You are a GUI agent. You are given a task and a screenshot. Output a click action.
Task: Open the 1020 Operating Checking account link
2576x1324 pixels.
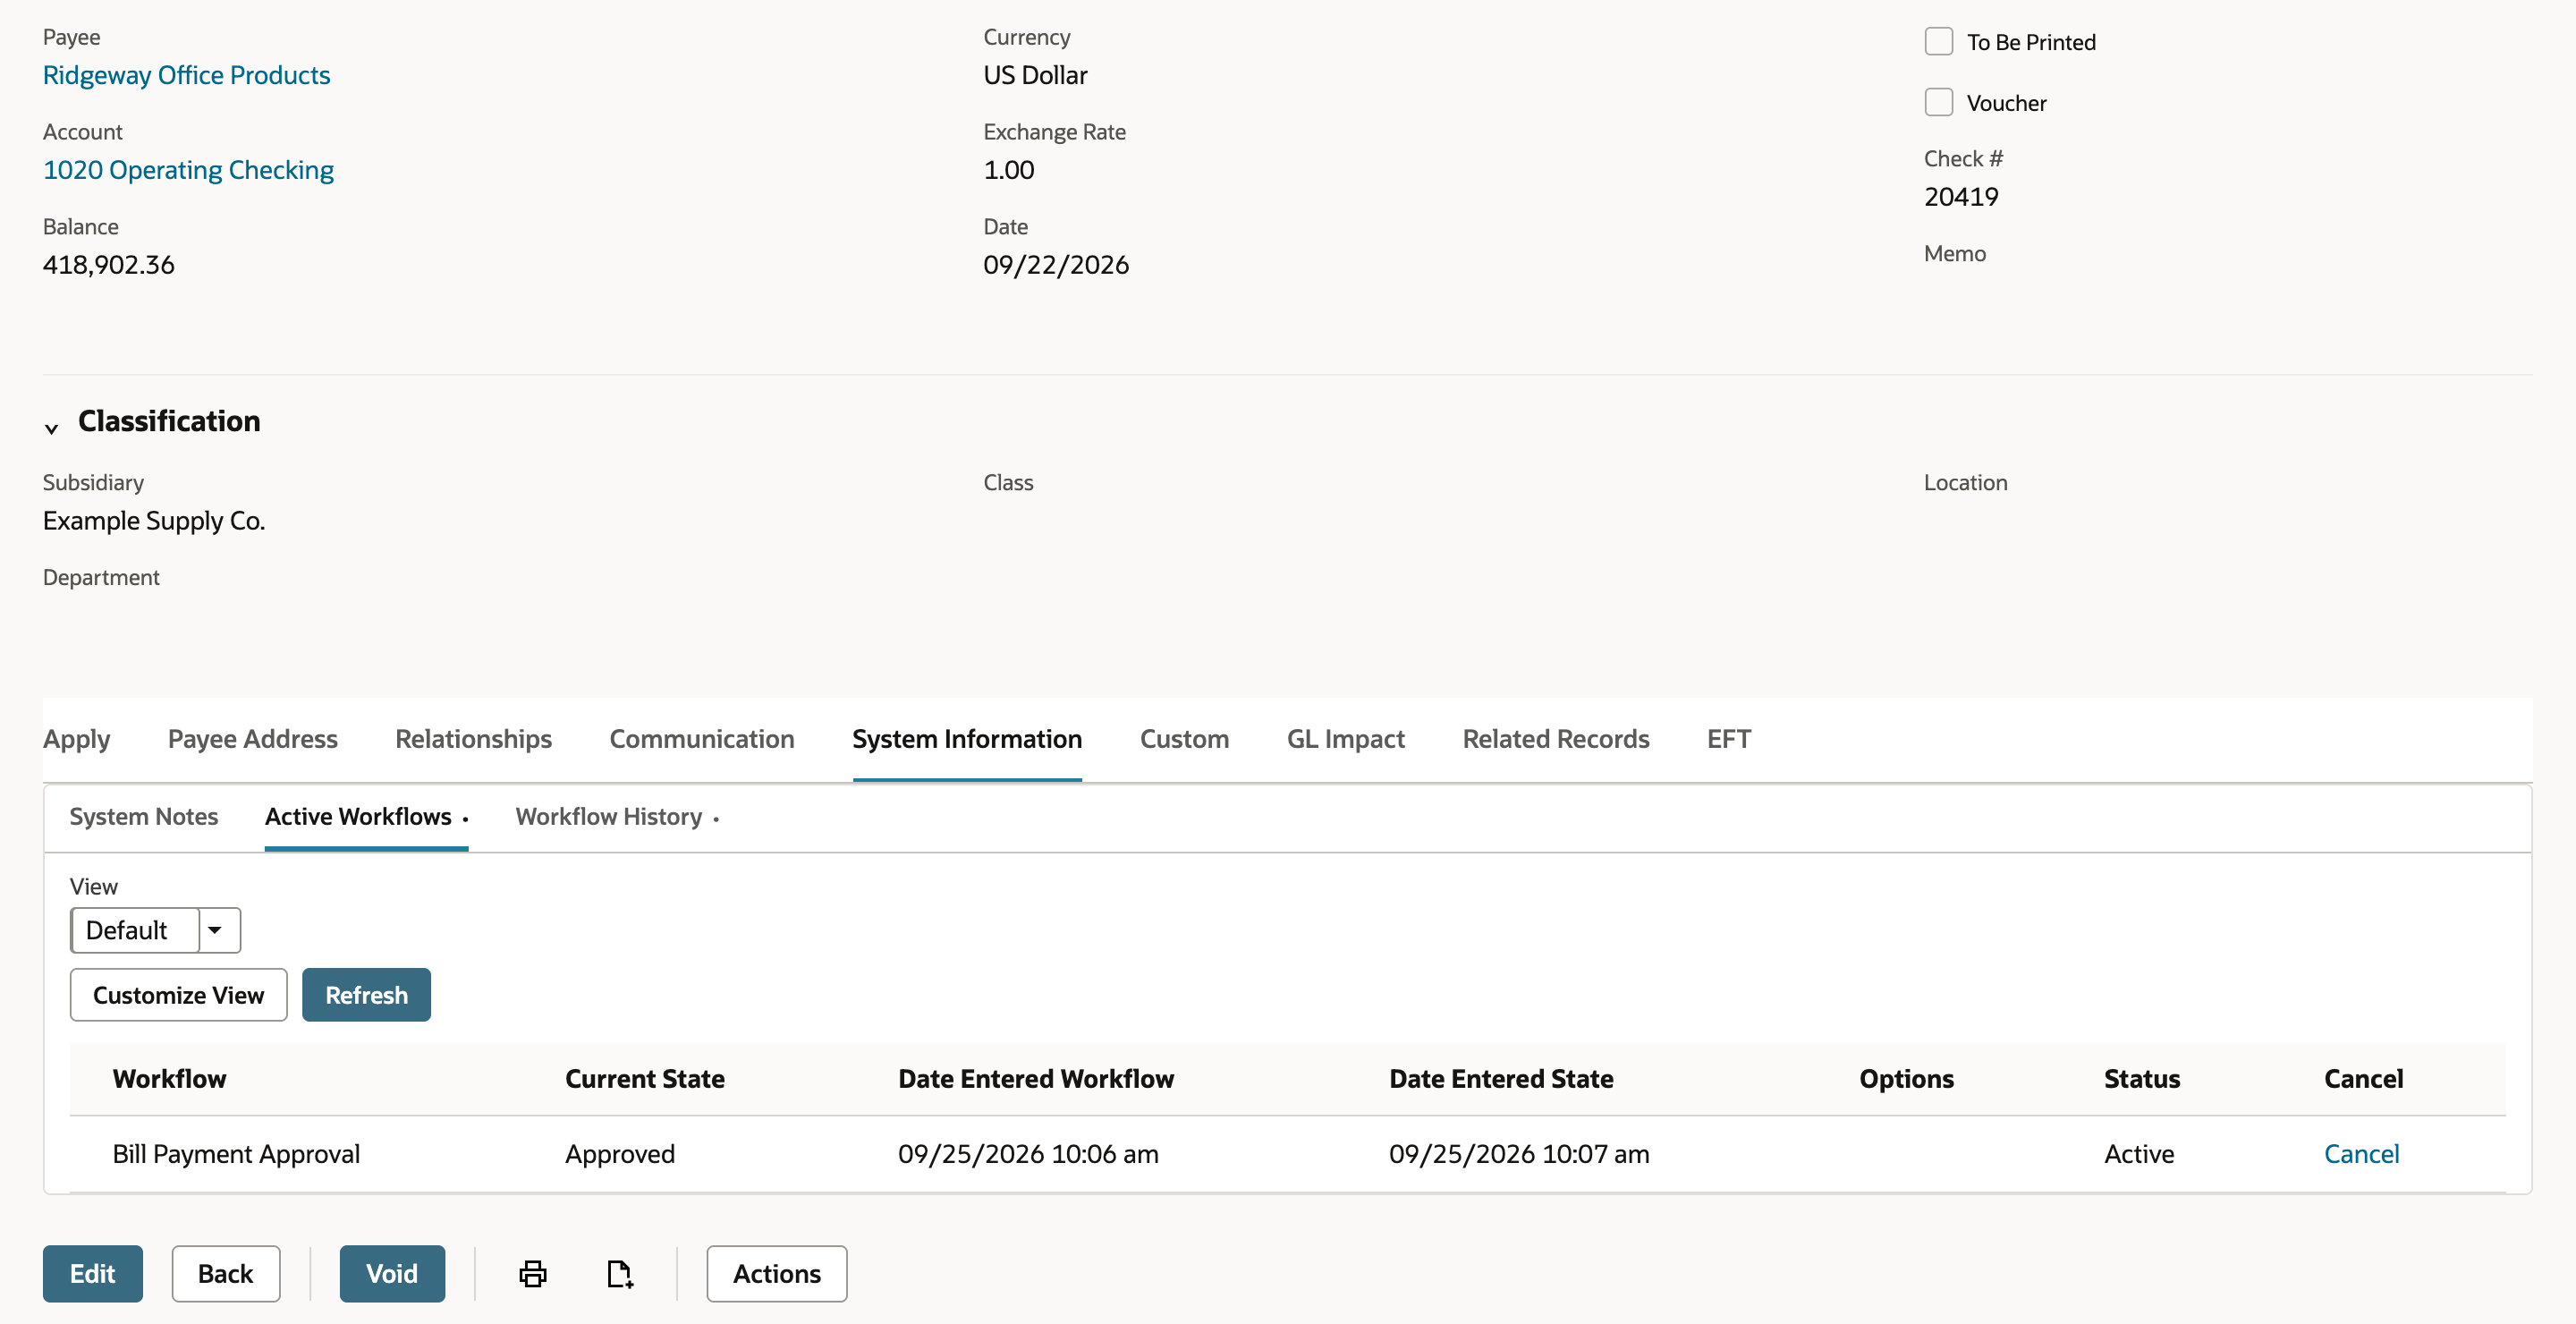(188, 170)
